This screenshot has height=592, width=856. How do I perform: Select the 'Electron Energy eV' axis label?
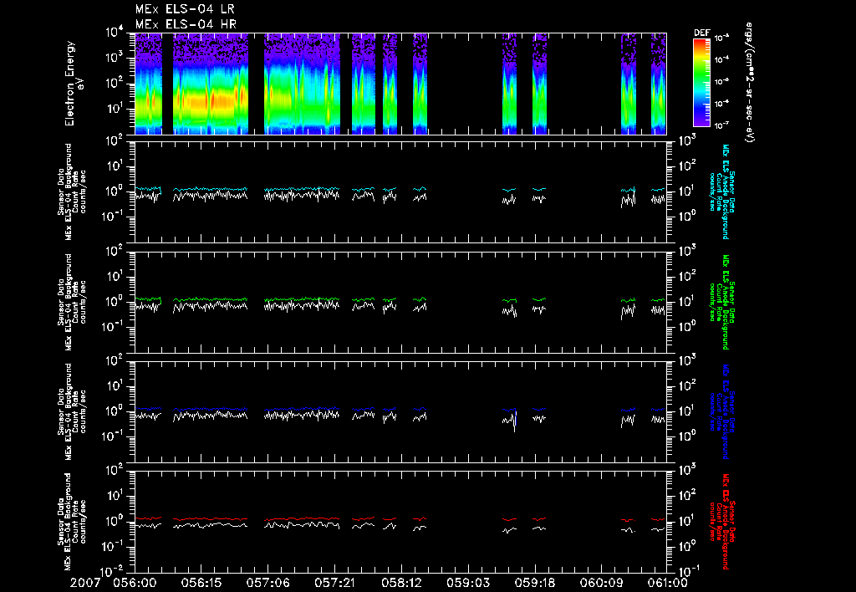(74, 83)
